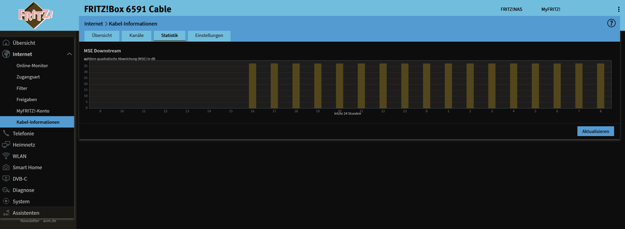Open Telefonie menu label
625x229 pixels.
[23, 134]
